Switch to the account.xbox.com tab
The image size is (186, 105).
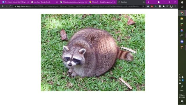[73, 2]
